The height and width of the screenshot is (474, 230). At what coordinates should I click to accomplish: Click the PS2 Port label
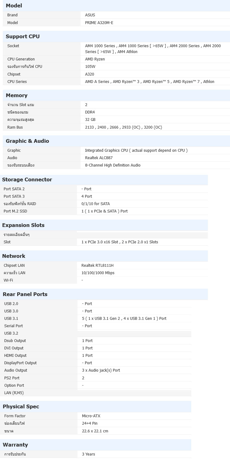[x=12, y=378]
